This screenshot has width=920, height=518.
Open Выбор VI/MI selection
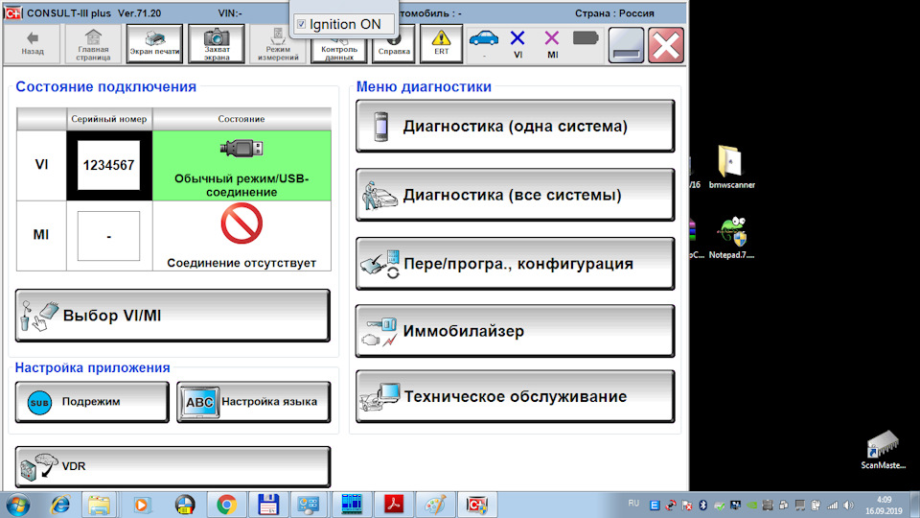pyautogui.click(x=172, y=316)
